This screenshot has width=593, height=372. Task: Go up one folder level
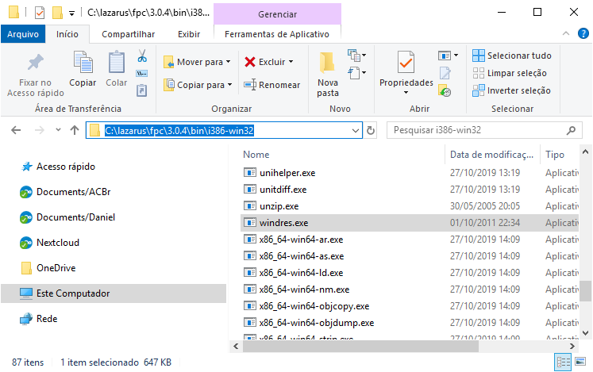coord(75,130)
